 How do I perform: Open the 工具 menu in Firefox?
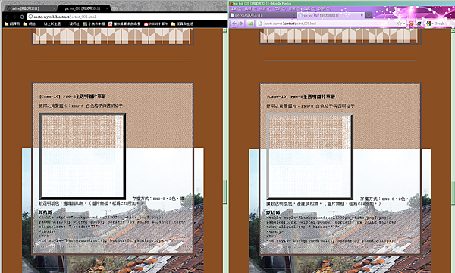(310, 9)
